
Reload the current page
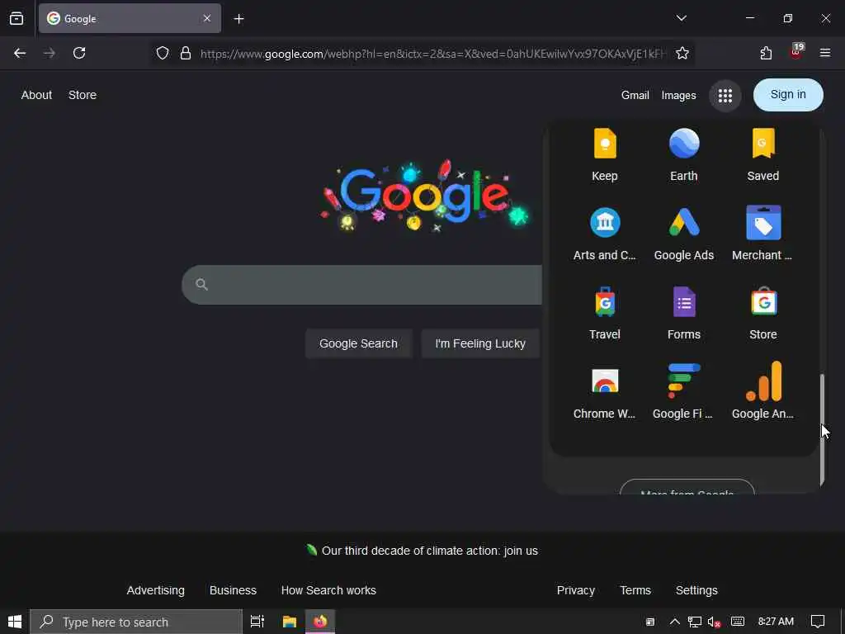(79, 53)
